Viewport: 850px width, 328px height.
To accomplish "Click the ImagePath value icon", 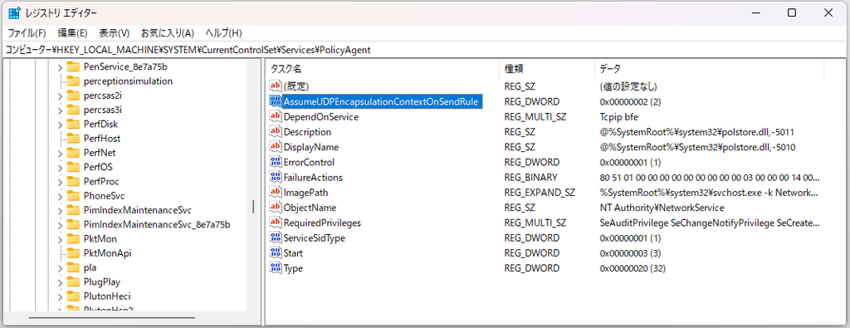I will (276, 193).
